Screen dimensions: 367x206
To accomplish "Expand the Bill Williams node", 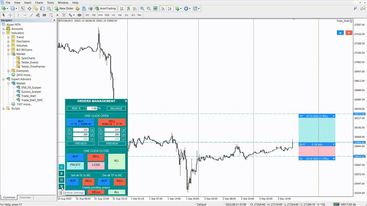I will pyautogui.click(x=8, y=50).
